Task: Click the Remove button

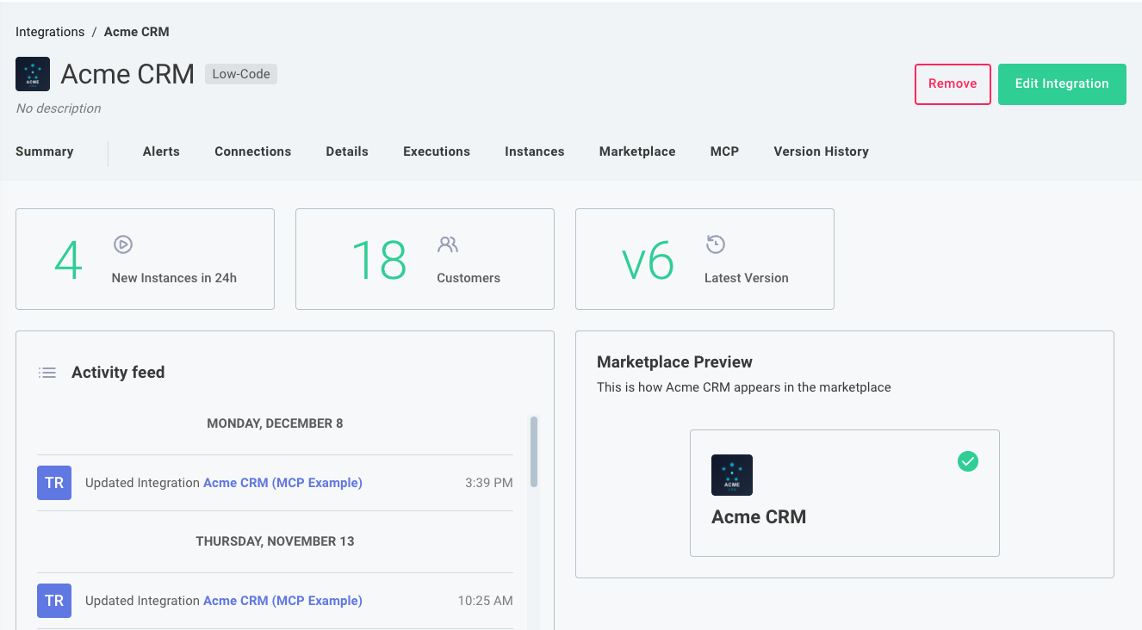Action: coord(953,83)
